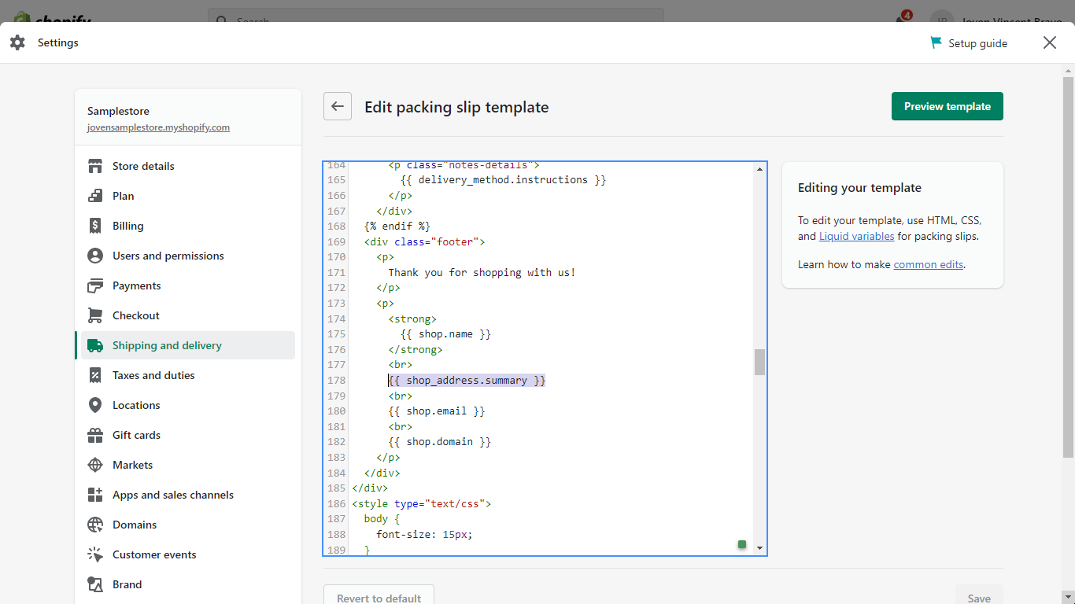Open Customer events via its icon
The image size is (1075, 604).
[x=95, y=554]
